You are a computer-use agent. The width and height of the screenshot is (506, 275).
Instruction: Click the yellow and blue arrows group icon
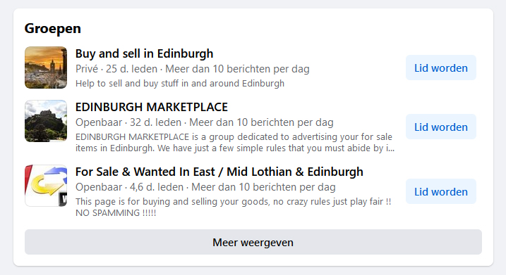46,186
